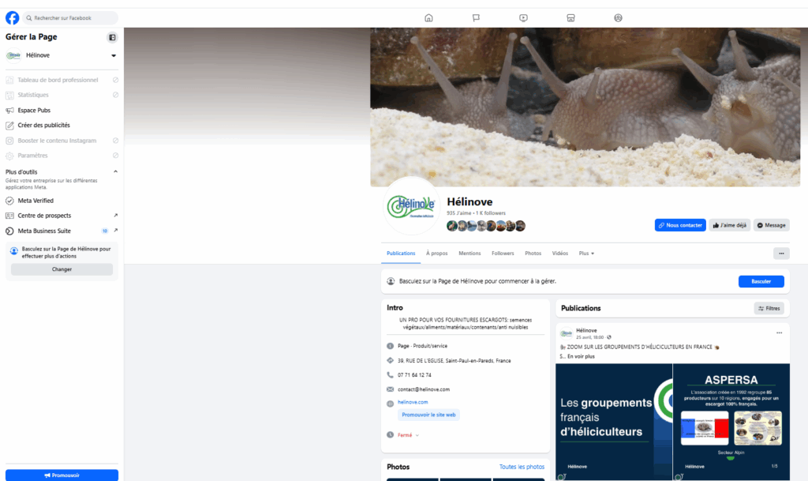Screen dimensions: 808x481
Task: Open the Pages flag icon
Action: [476, 18]
